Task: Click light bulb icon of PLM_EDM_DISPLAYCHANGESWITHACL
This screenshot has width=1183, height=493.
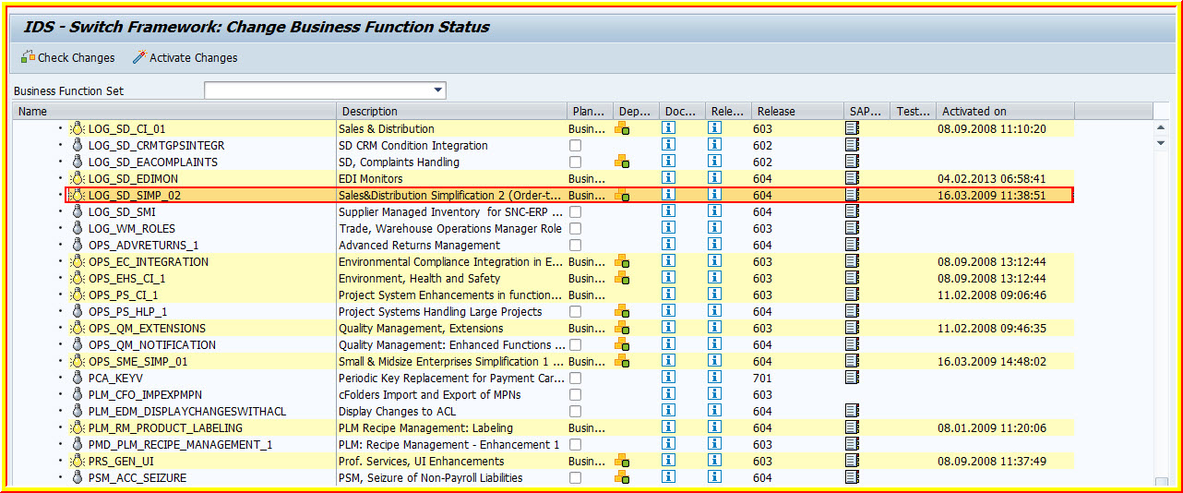Action: click(x=78, y=412)
